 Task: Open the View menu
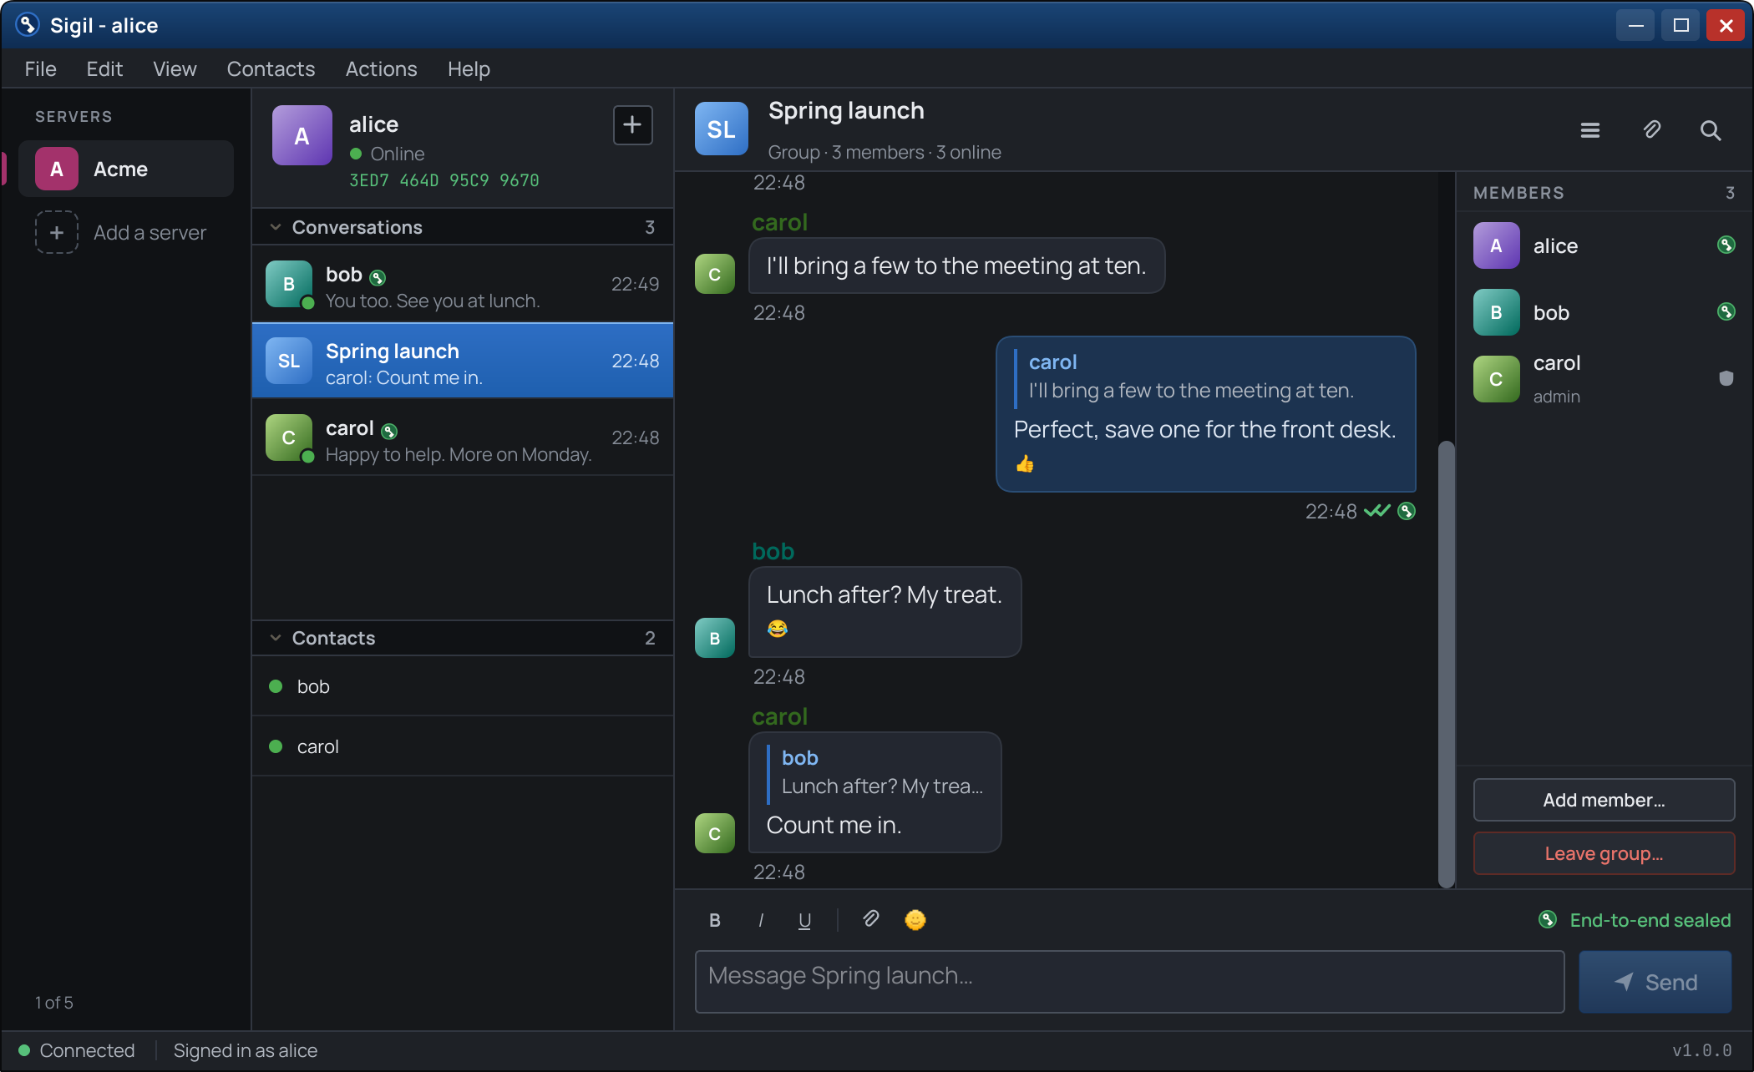[175, 69]
